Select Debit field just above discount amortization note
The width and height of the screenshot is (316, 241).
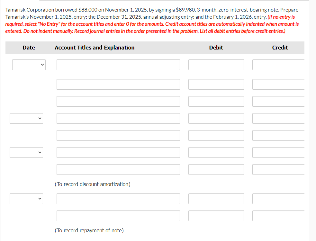coord(216,169)
